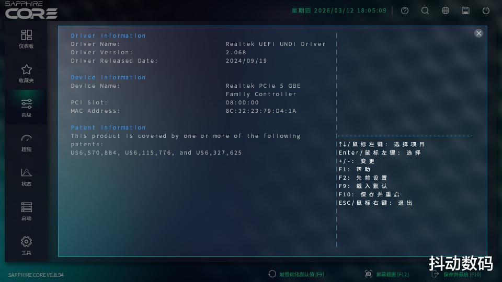The height and width of the screenshot is (282, 502).
Task: Select MAC address 8C:32:23:79:D4:1A
Action: click(261, 111)
